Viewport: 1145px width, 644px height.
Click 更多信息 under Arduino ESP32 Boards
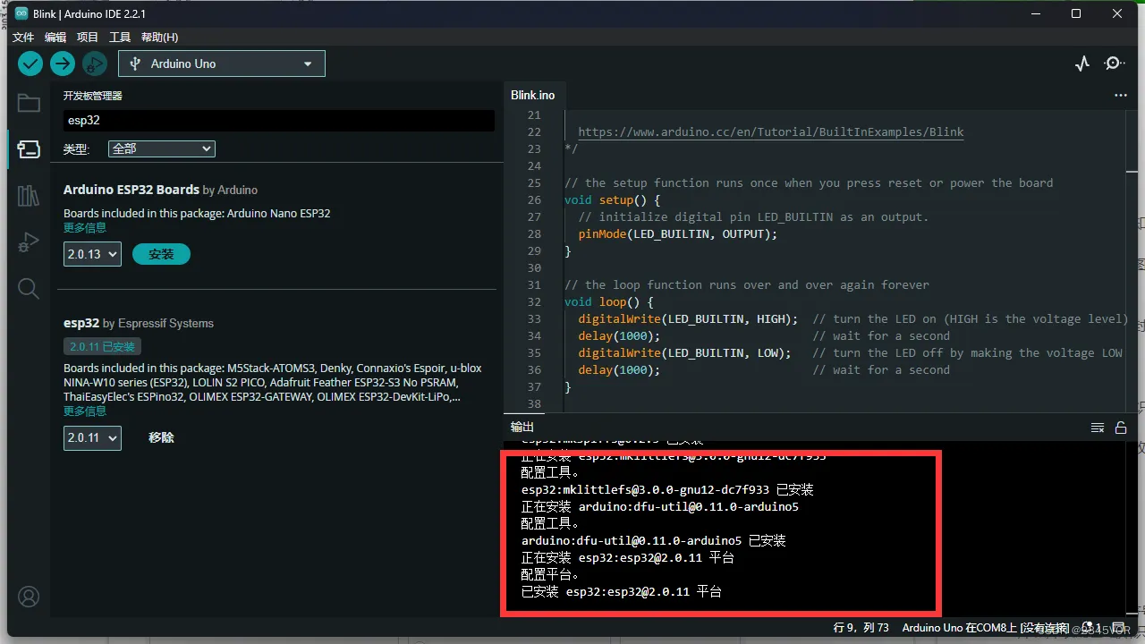(x=85, y=227)
